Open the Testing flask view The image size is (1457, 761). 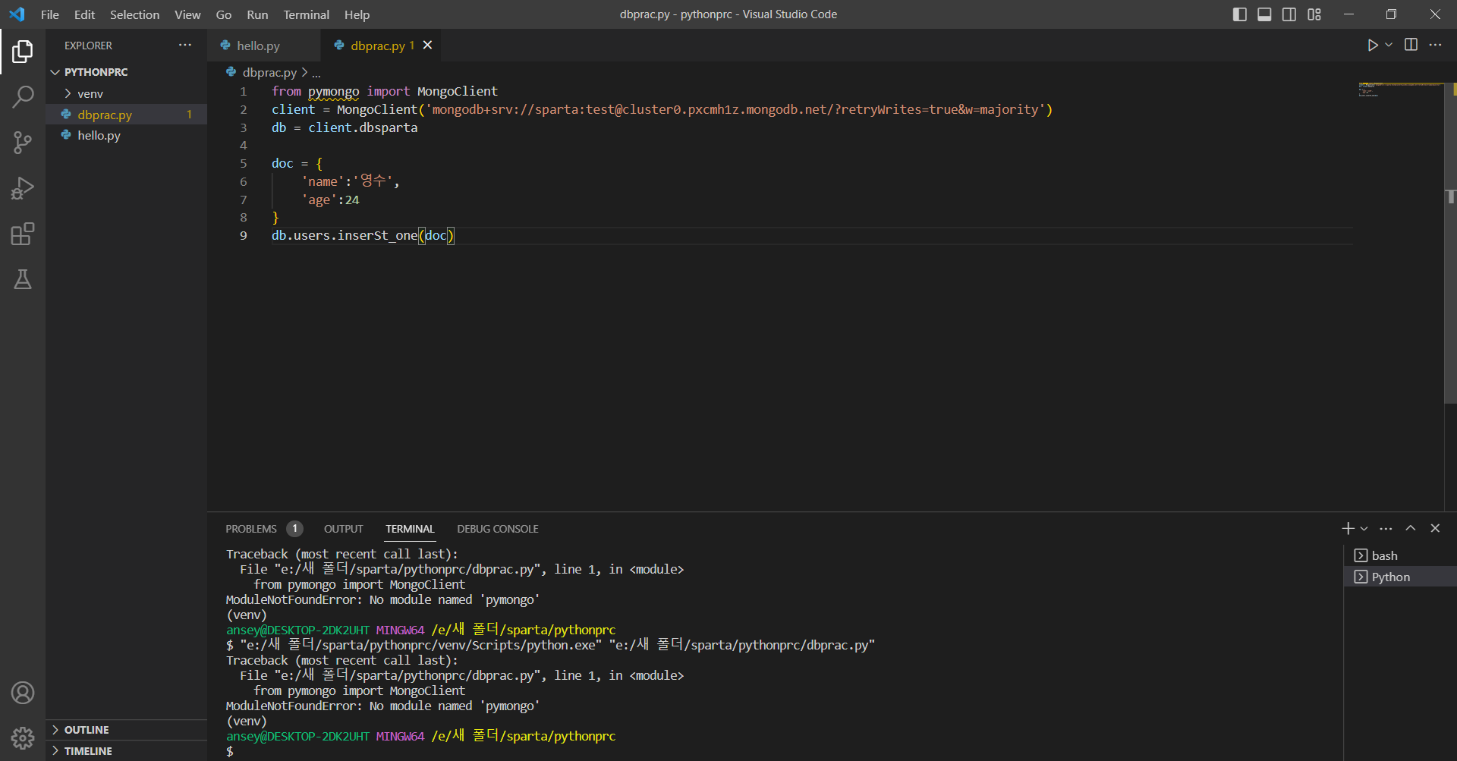[23, 279]
